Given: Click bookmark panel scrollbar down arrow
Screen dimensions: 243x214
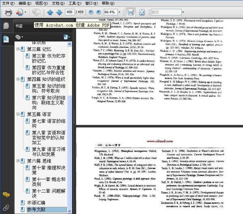Looking at the screenshot, I should pyautogui.click(x=69, y=211).
